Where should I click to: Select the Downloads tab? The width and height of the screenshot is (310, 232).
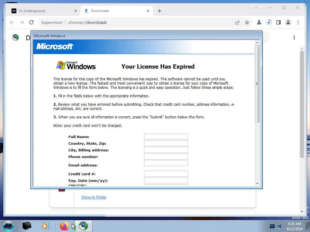click(117, 11)
